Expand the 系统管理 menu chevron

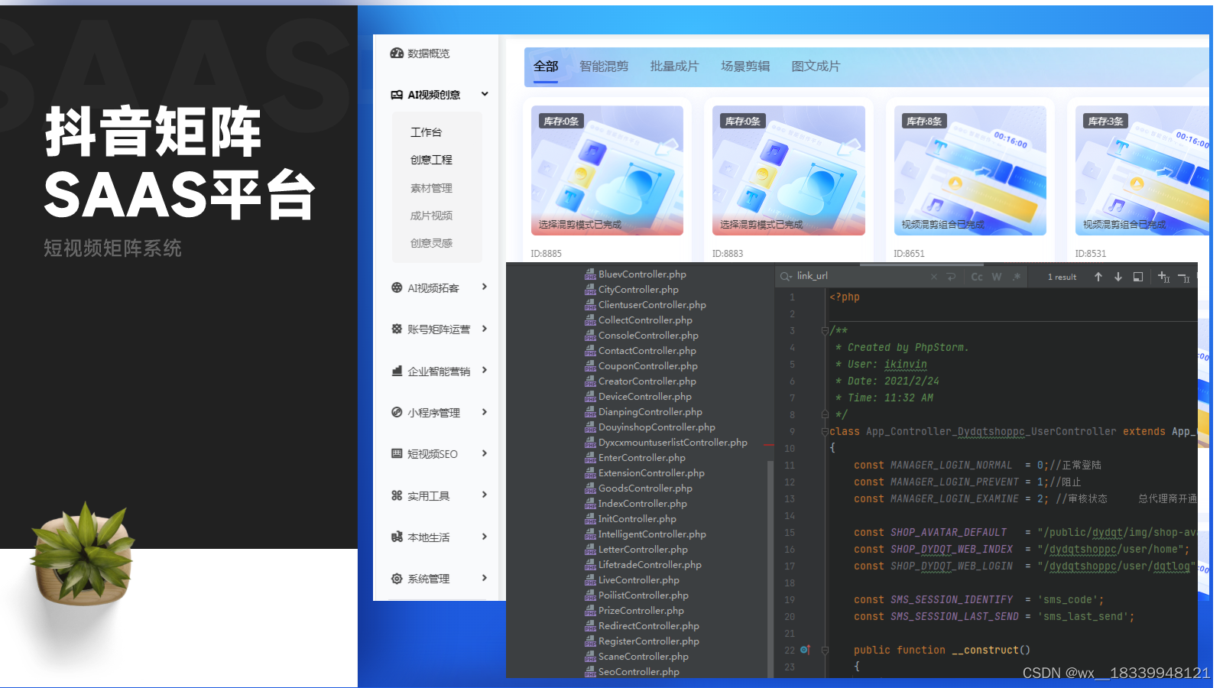(x=485, y=578)
